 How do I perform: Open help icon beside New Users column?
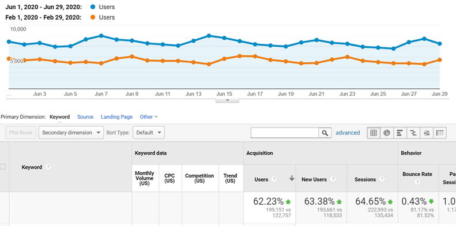333,179
